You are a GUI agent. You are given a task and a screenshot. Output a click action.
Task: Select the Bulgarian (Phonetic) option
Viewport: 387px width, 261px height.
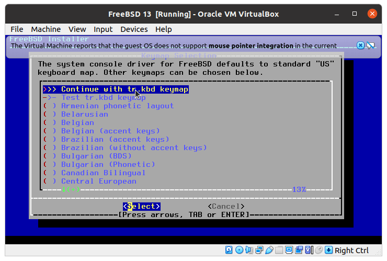click(99, 165)
